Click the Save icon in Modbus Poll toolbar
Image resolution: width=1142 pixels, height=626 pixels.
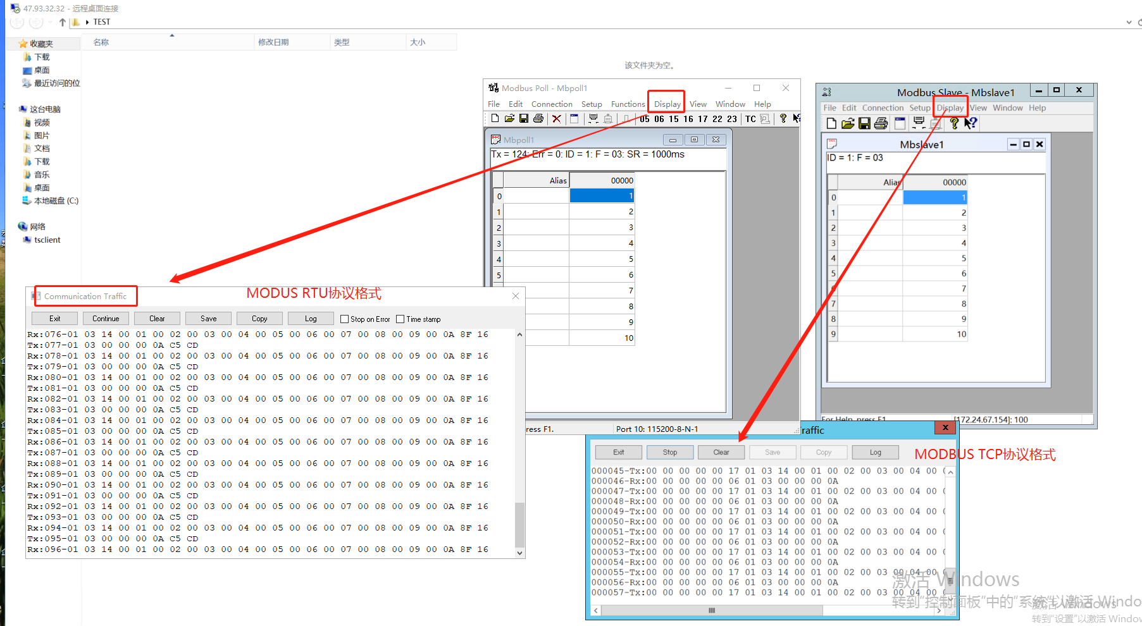click(524, 119)
